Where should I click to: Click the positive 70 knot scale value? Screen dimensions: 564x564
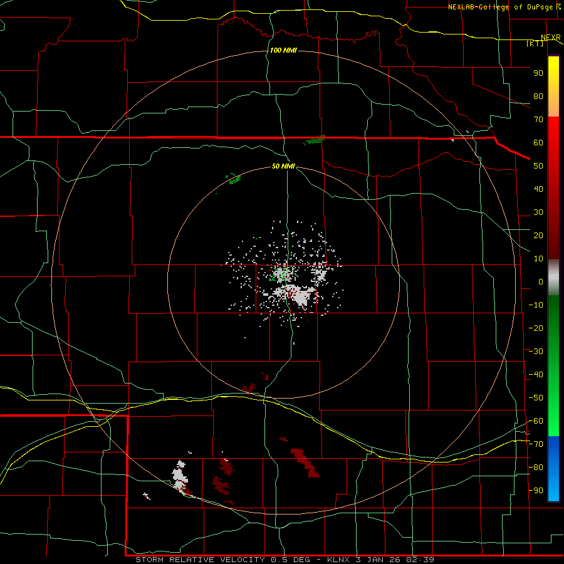[x=538, y=120]
